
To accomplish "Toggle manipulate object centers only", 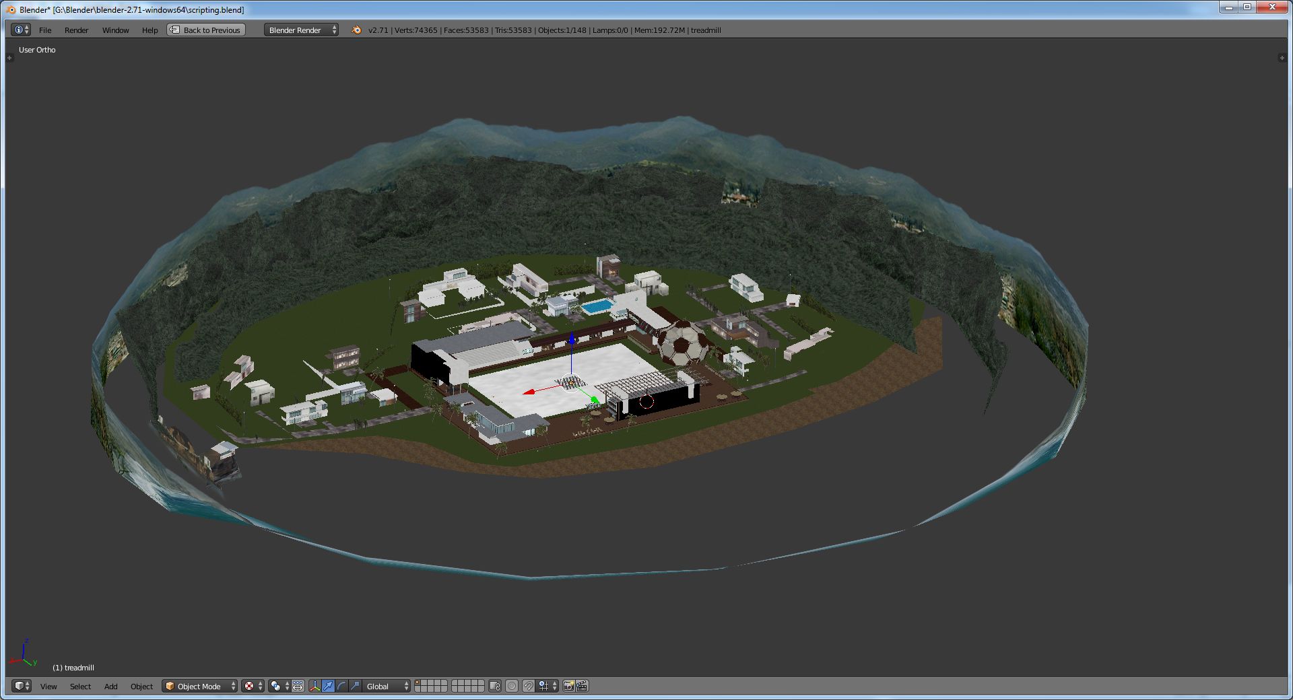I will tap(298, 686).
